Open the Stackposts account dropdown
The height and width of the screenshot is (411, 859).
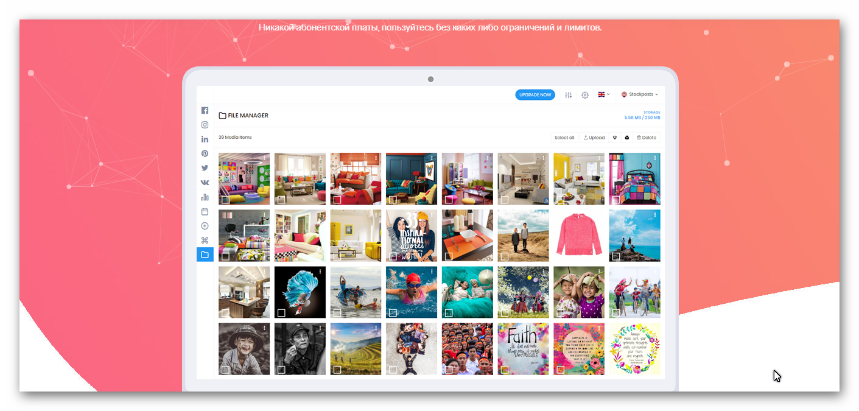coord(640,94)
